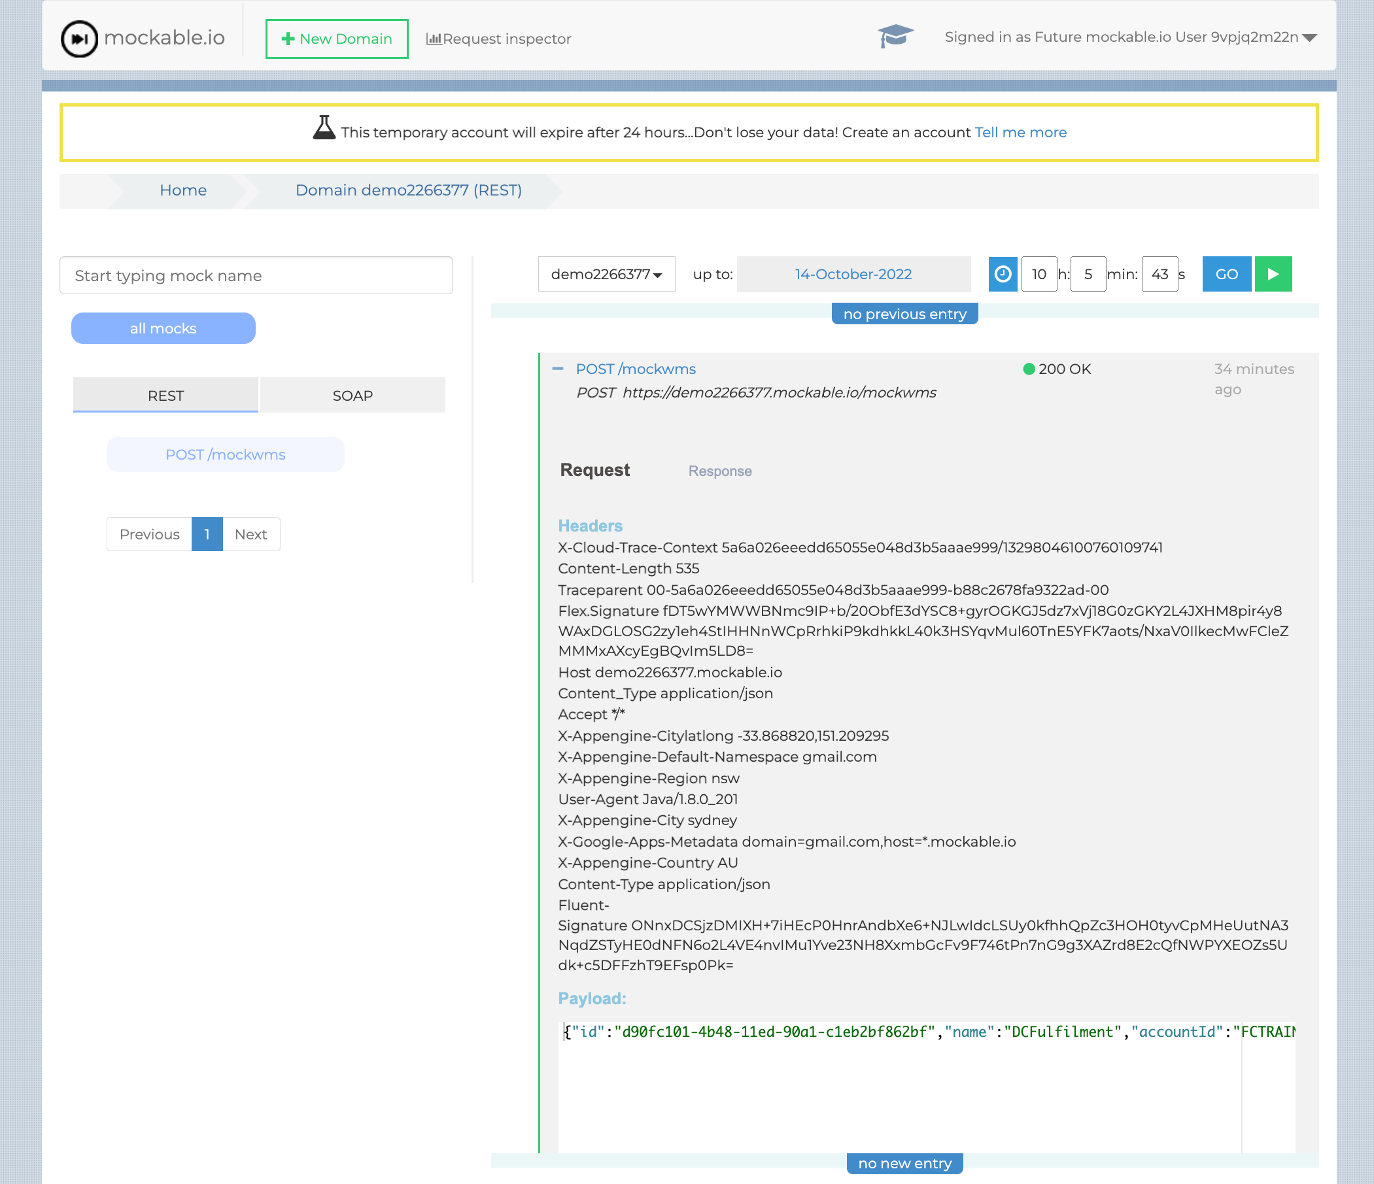The height and width of the screenshot is (1184, 1374).
Task: Collapse the POST /mockwms entry with the minus icon
Action: tap(558, 369)
